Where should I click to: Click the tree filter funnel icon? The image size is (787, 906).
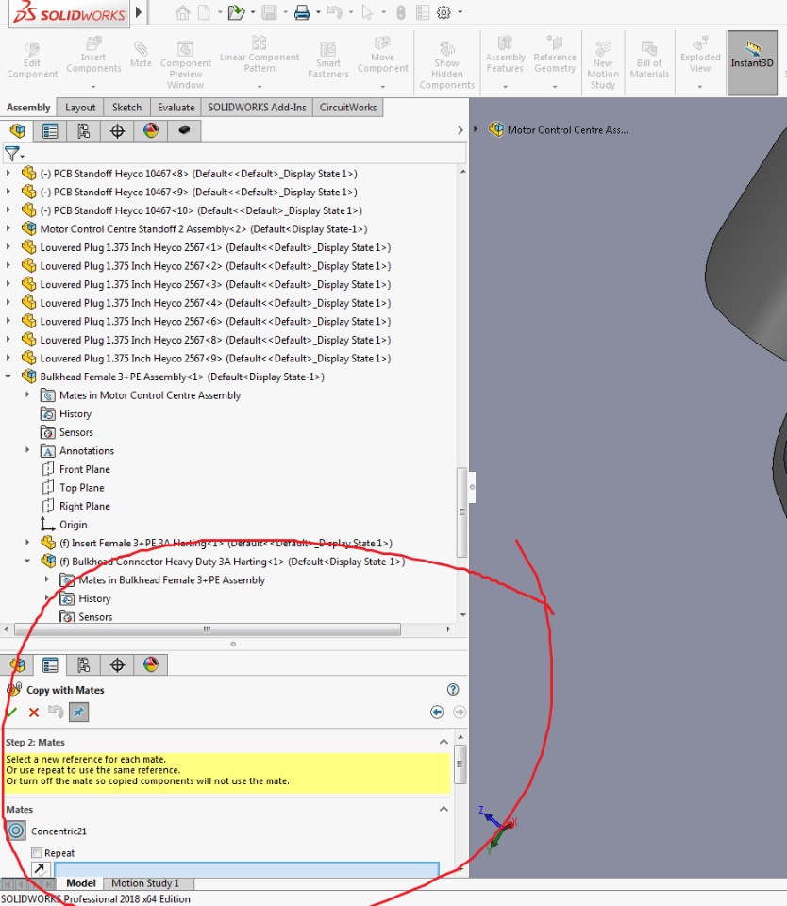[x=12, y=154]
